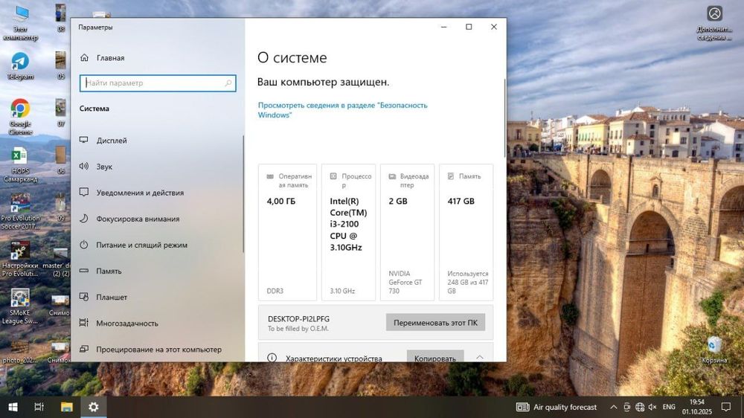The image size is (744, 418).
Task: Click the DESKTOP-PI2LPFG computer name
Action: tap(298, 319)
